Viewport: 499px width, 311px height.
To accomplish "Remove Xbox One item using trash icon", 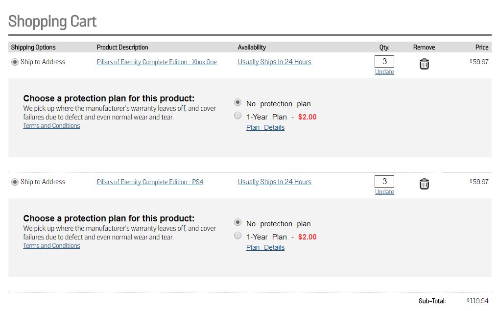I will click(x=424, y=64).
